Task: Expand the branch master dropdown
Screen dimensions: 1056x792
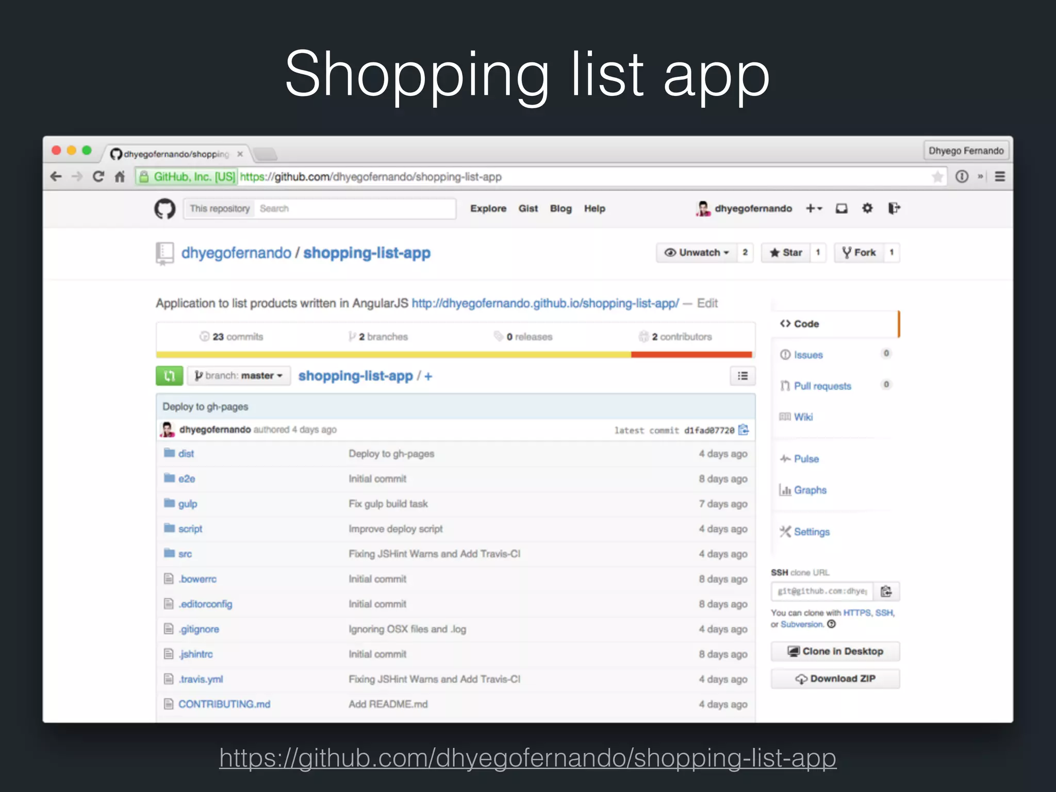Action: 239,376
